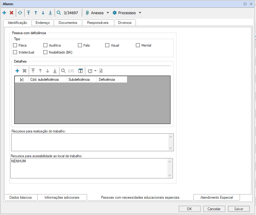This screenshot has height=215, width=256.
Task: Open column layout icon in Detalhes toolbar
Action: point(81,71)
